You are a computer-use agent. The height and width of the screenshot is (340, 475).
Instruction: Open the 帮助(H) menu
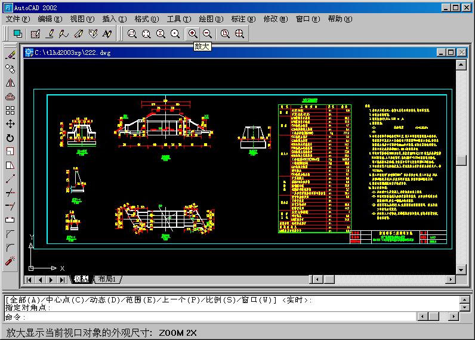coord(340,19)
